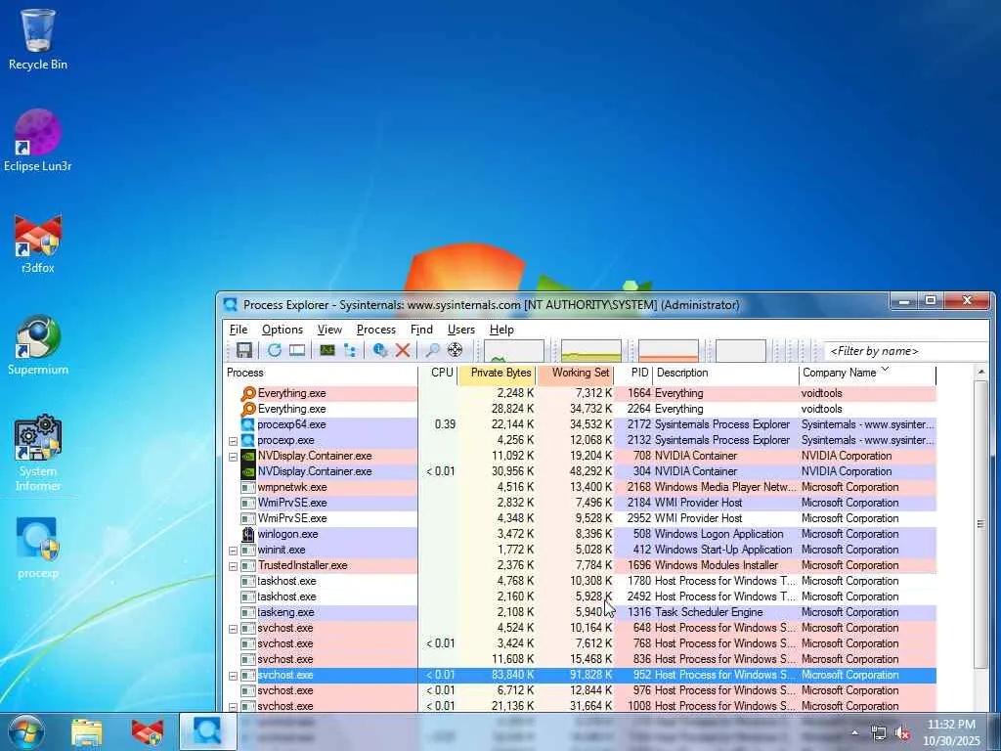This screenshot has width=1001, height=751.
Task: Sort by the Working Set column header
Action: click(x=576, y=373)
